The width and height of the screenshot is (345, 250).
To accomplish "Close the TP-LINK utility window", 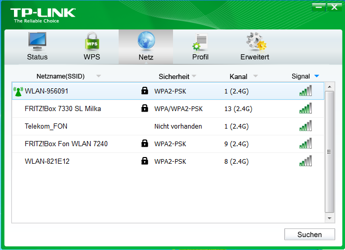I will (334, 7).
